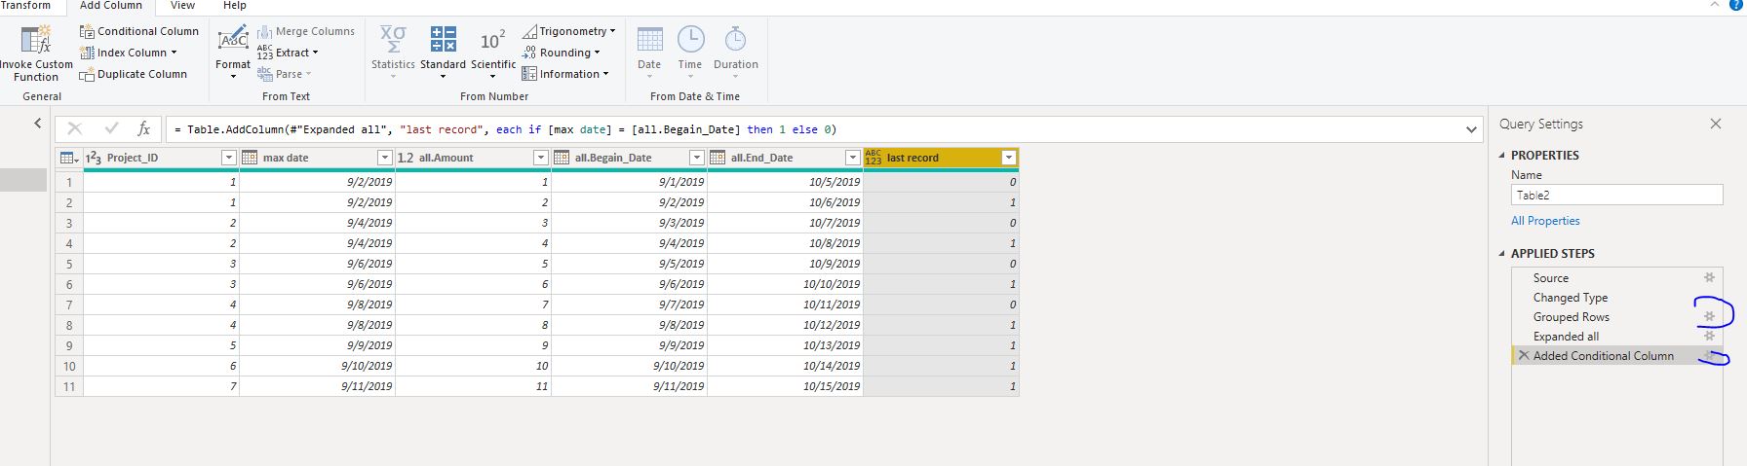The height and width of the screenshot is (466, 1747).
Task: Collapse the PROPERTIES section
Action: (1502, 156)
